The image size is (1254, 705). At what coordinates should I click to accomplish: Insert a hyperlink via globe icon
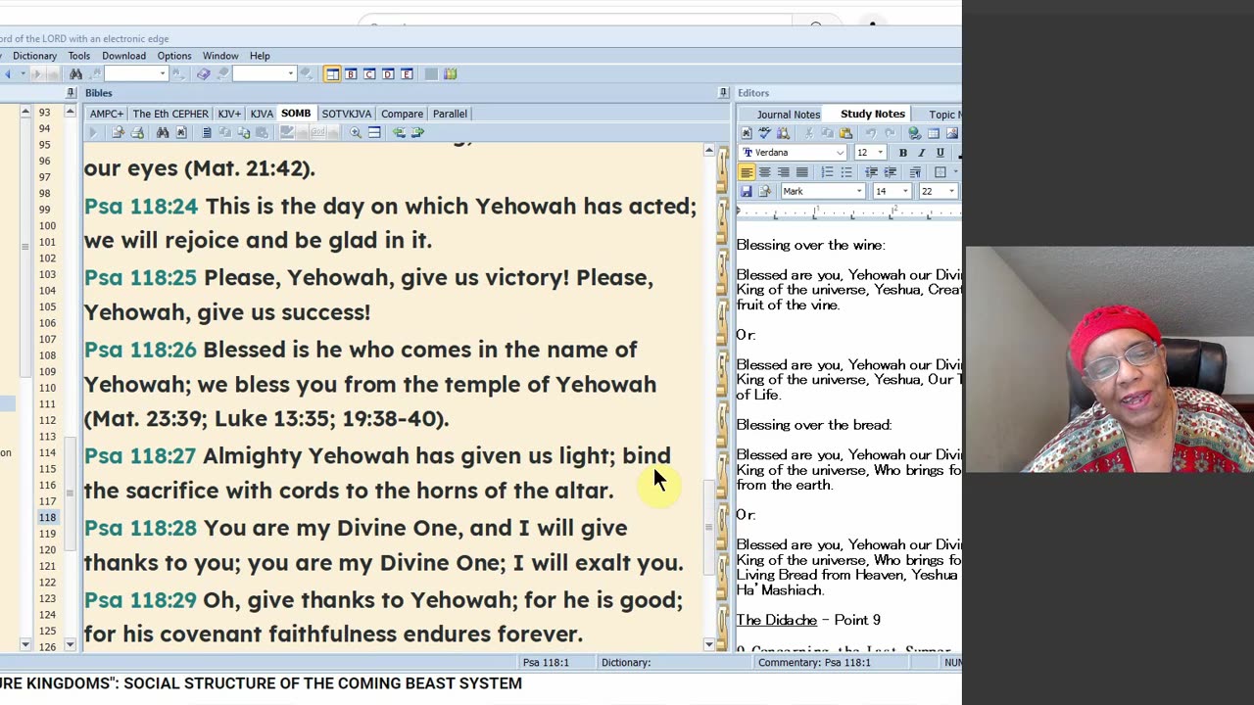[914, 133]
